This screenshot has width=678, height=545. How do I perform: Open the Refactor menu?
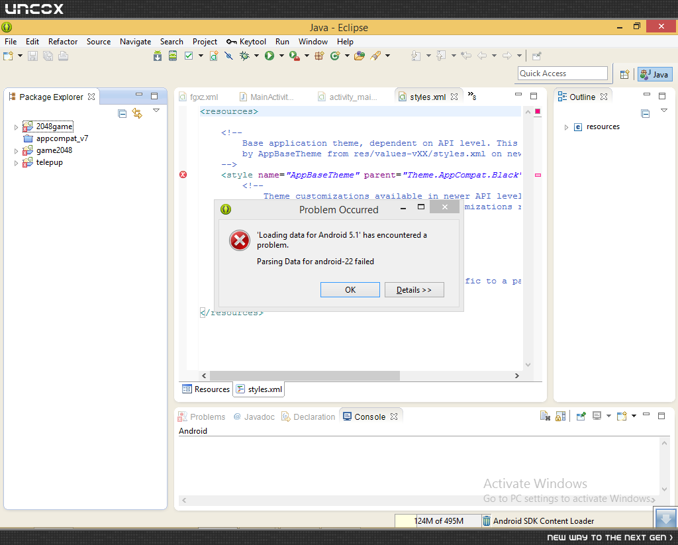point(63,42)
